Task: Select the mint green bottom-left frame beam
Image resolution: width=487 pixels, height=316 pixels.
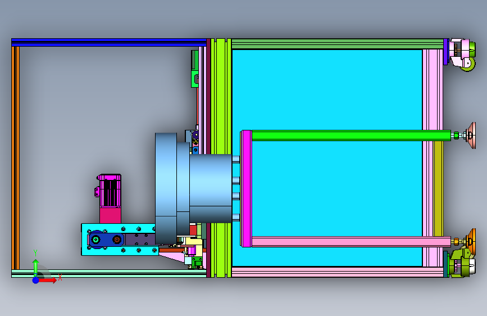Action: click(109, 273)
